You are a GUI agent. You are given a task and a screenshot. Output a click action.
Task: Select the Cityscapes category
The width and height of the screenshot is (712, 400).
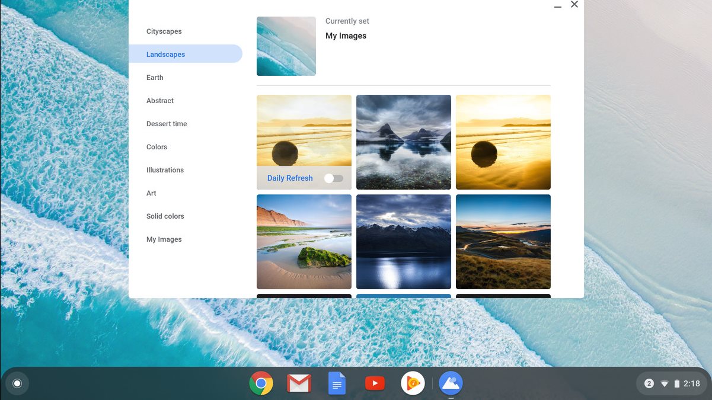pos(164,31)
